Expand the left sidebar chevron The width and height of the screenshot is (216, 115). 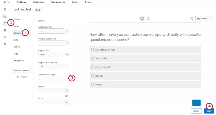[5, 111]
